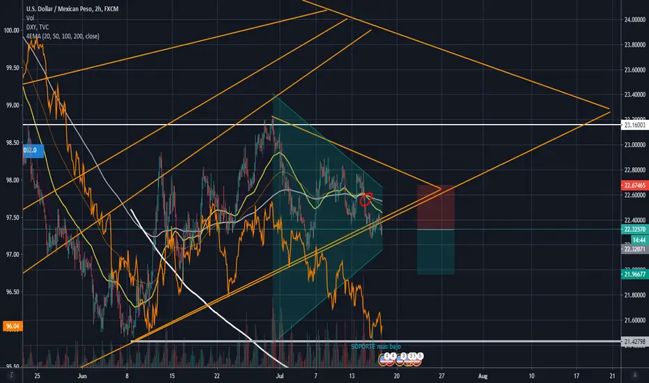Click the 100.00 left scale value
The image size is (649, 383).
(11, 30)
